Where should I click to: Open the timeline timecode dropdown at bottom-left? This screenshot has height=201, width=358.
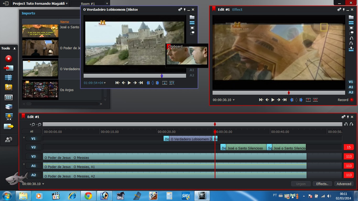43,184
